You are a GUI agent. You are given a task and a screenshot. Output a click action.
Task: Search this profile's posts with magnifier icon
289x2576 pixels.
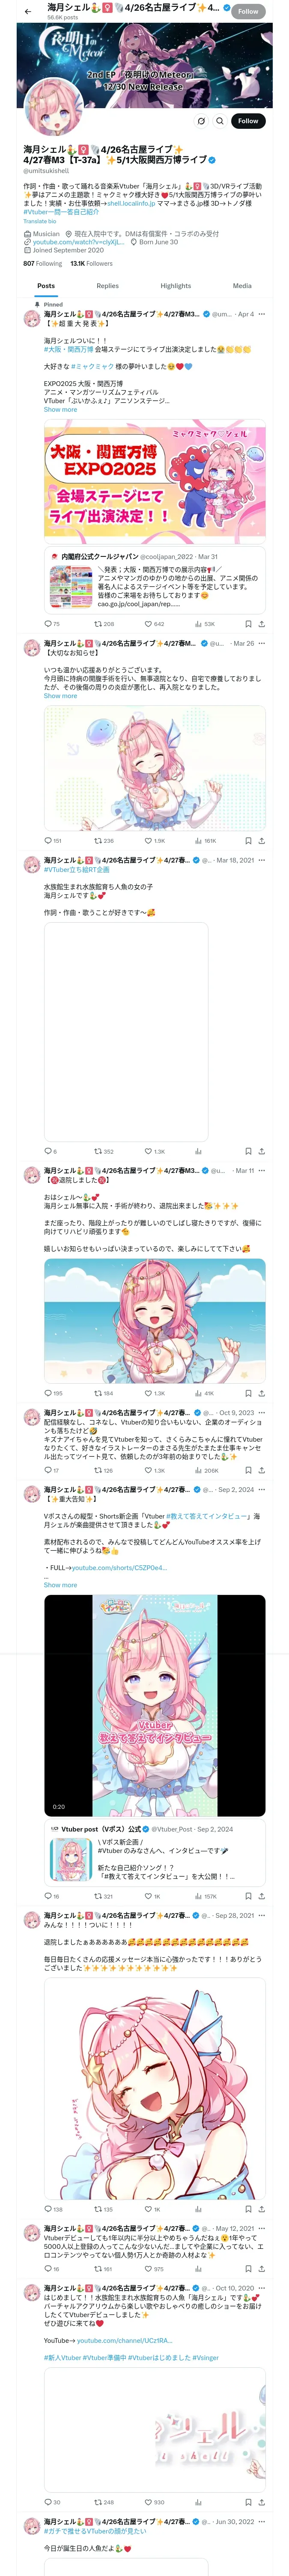click(x=220, y=121)
